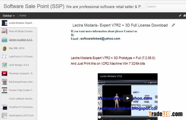Click the Penelope Jacquard post thumbnail
186x120 pixels.
click(x=5, y=74)
